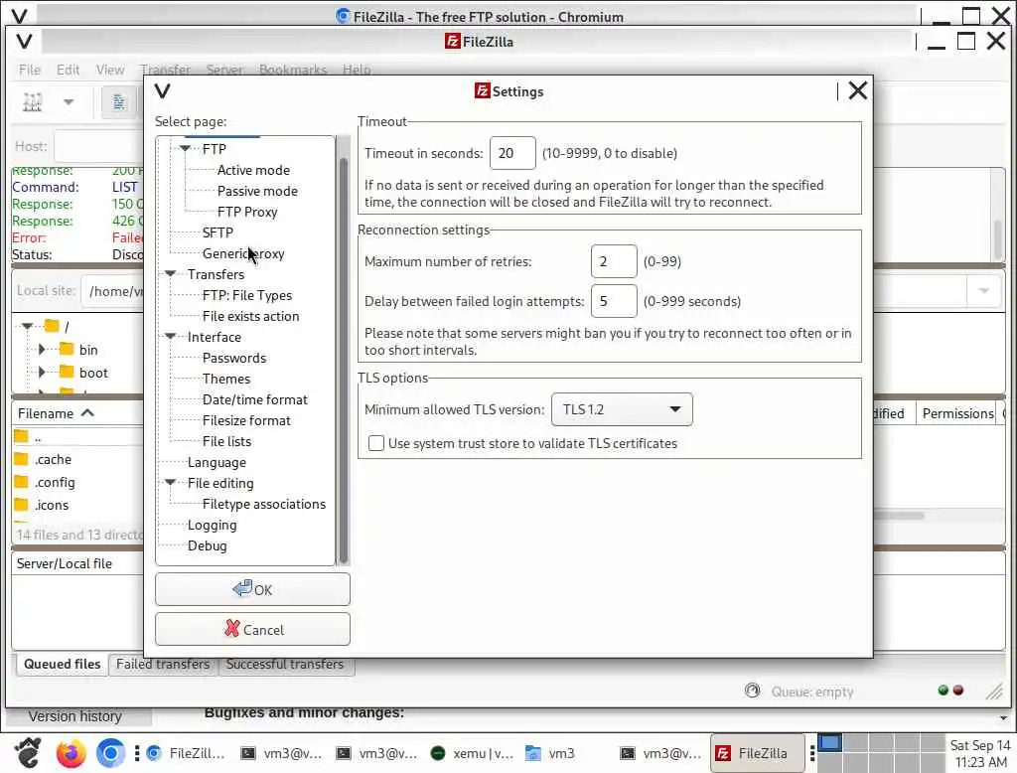This screenshot has width=1017, height=773.
Task: Click the queue status icon
Action: pyautogui.click(x=753, y=691)
